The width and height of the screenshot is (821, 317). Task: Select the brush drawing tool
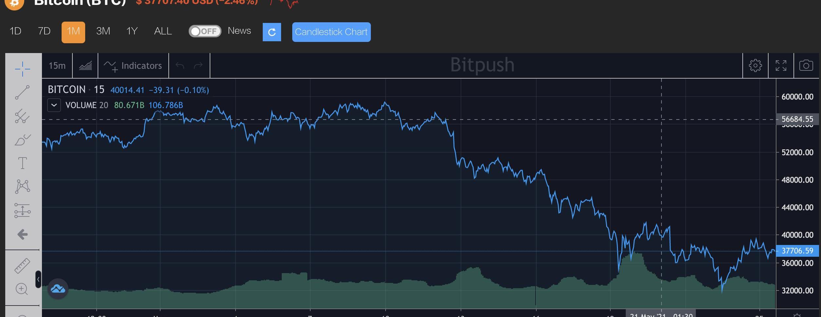22,140
